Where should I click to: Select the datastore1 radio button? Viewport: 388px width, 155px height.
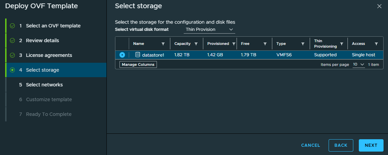122,55
